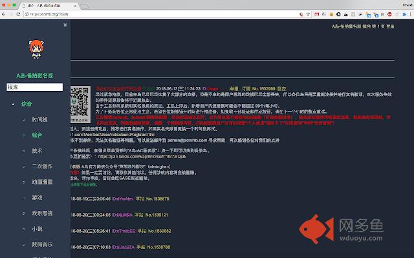Click 举报 beside No.1538675
Image resolution: width=414 pixels, height=258 pixels.
(140, 199)
